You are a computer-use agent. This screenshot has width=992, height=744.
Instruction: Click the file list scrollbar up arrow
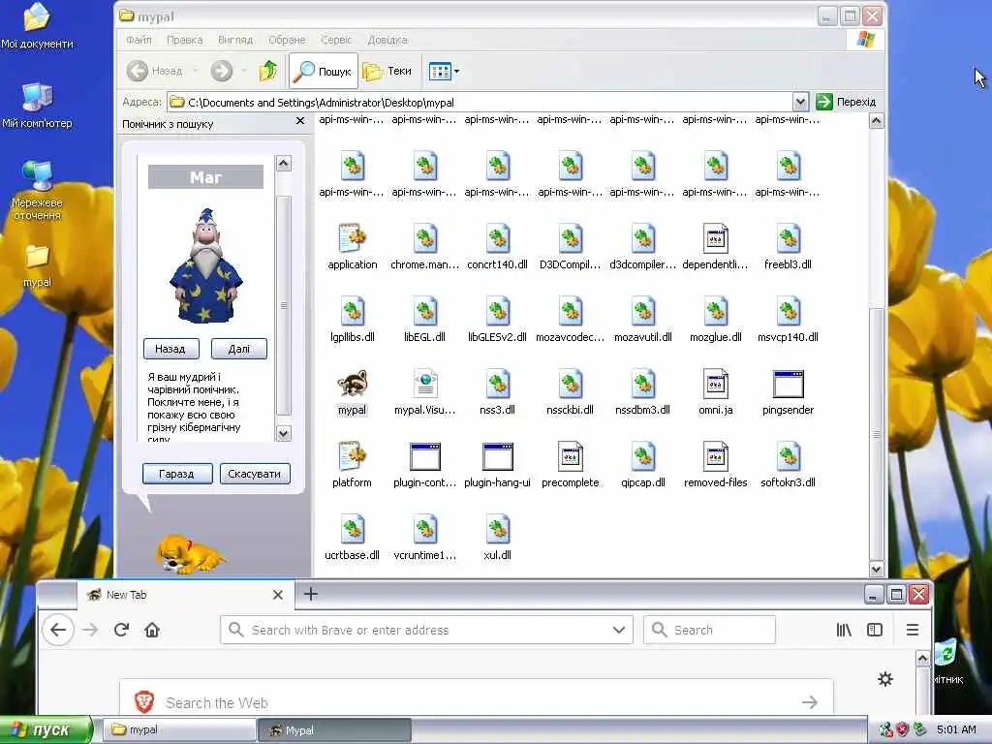[x=876, y=121]
